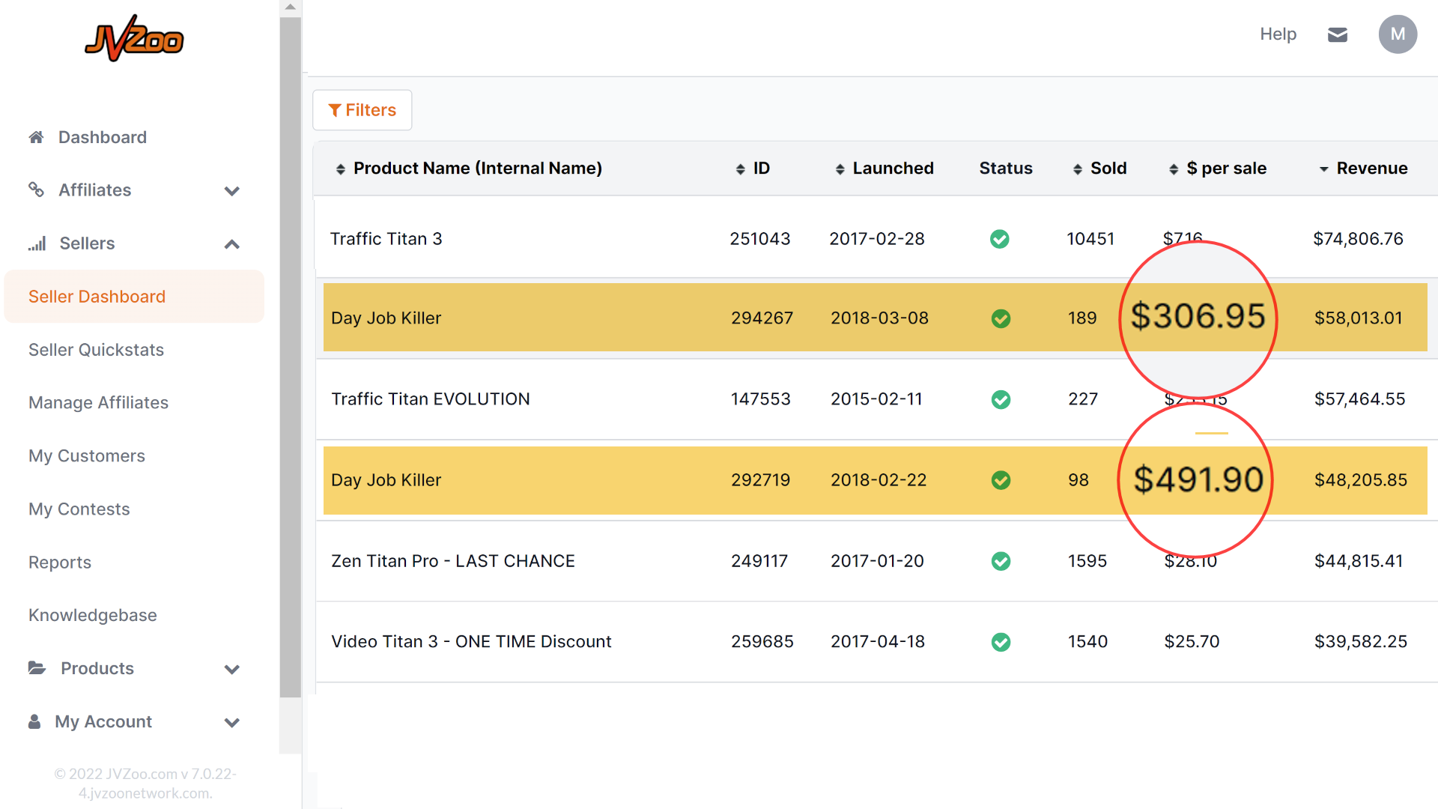The image size is (1438, 809).
Task: Collapse the Sellers menu chevron
Action: (232, 244)
